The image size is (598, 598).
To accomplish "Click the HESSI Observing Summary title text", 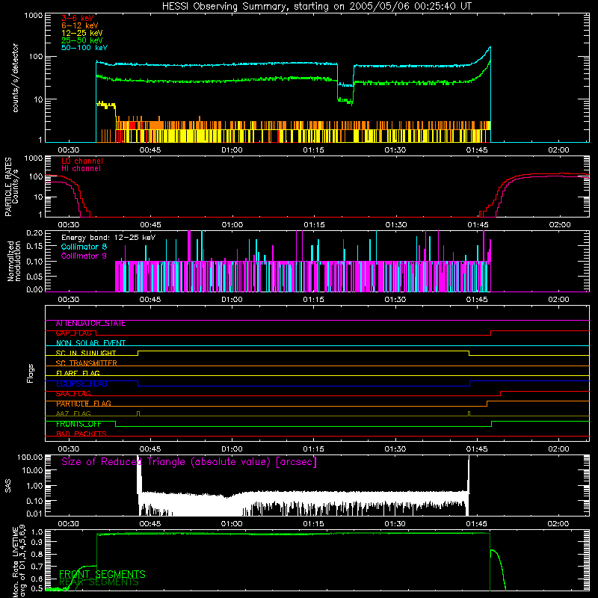I will point(316,7).
